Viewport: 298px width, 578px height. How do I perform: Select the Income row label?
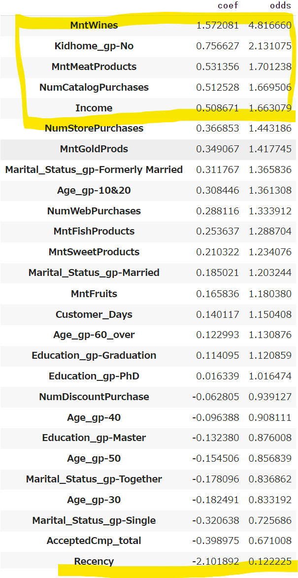pos(94,108)
